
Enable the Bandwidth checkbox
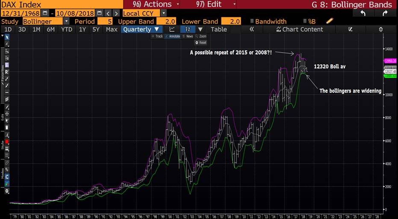(252, 21)
